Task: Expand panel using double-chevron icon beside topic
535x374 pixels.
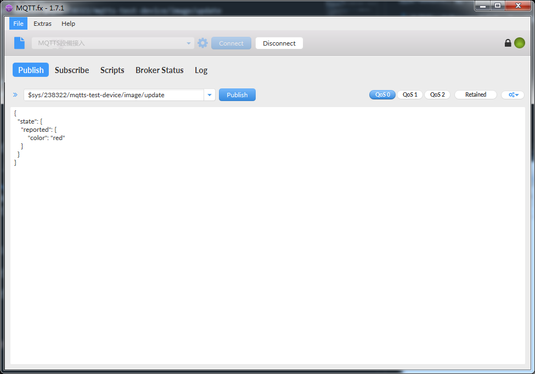Action: (x=15, y=94)
